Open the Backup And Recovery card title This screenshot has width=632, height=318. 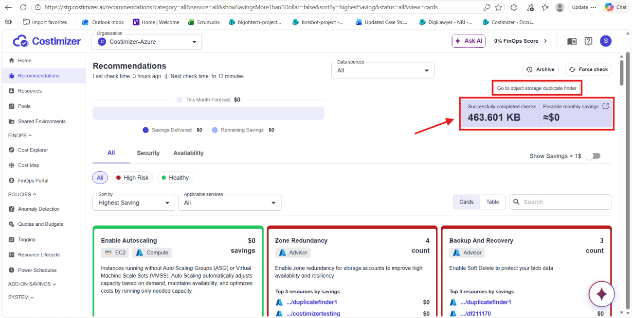click(481, 240)
